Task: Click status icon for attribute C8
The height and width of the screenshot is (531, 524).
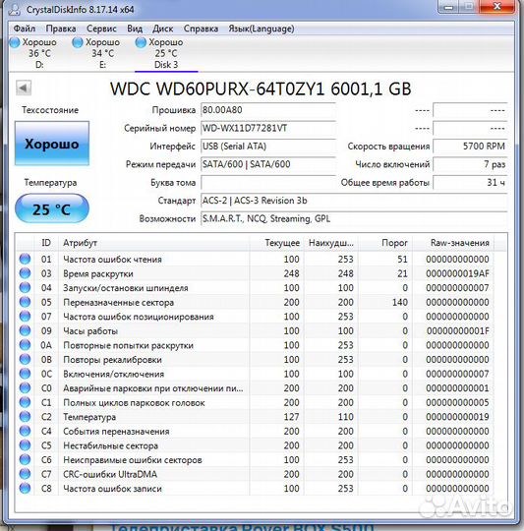Action: [x=25, y=489]
